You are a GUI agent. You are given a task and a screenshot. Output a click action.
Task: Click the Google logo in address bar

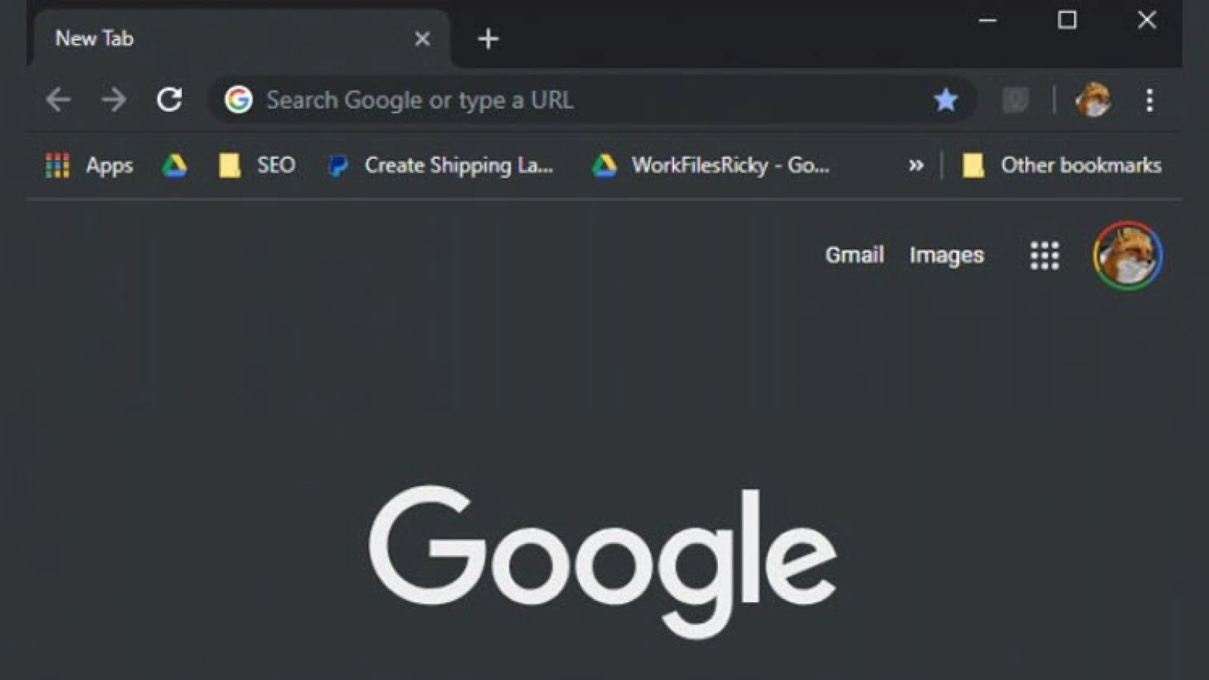(238, 100)
